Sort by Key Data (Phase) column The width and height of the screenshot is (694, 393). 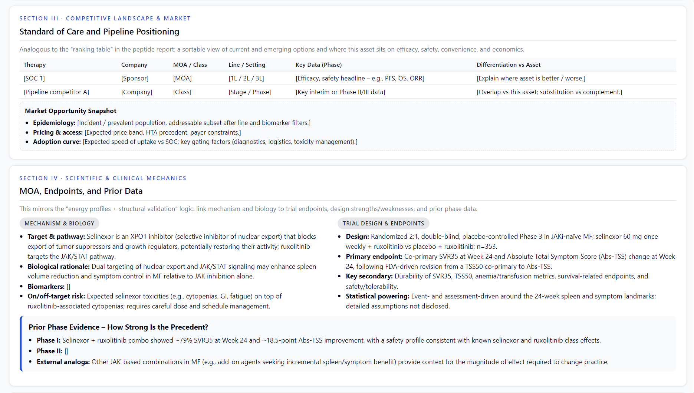click(319, 65)
